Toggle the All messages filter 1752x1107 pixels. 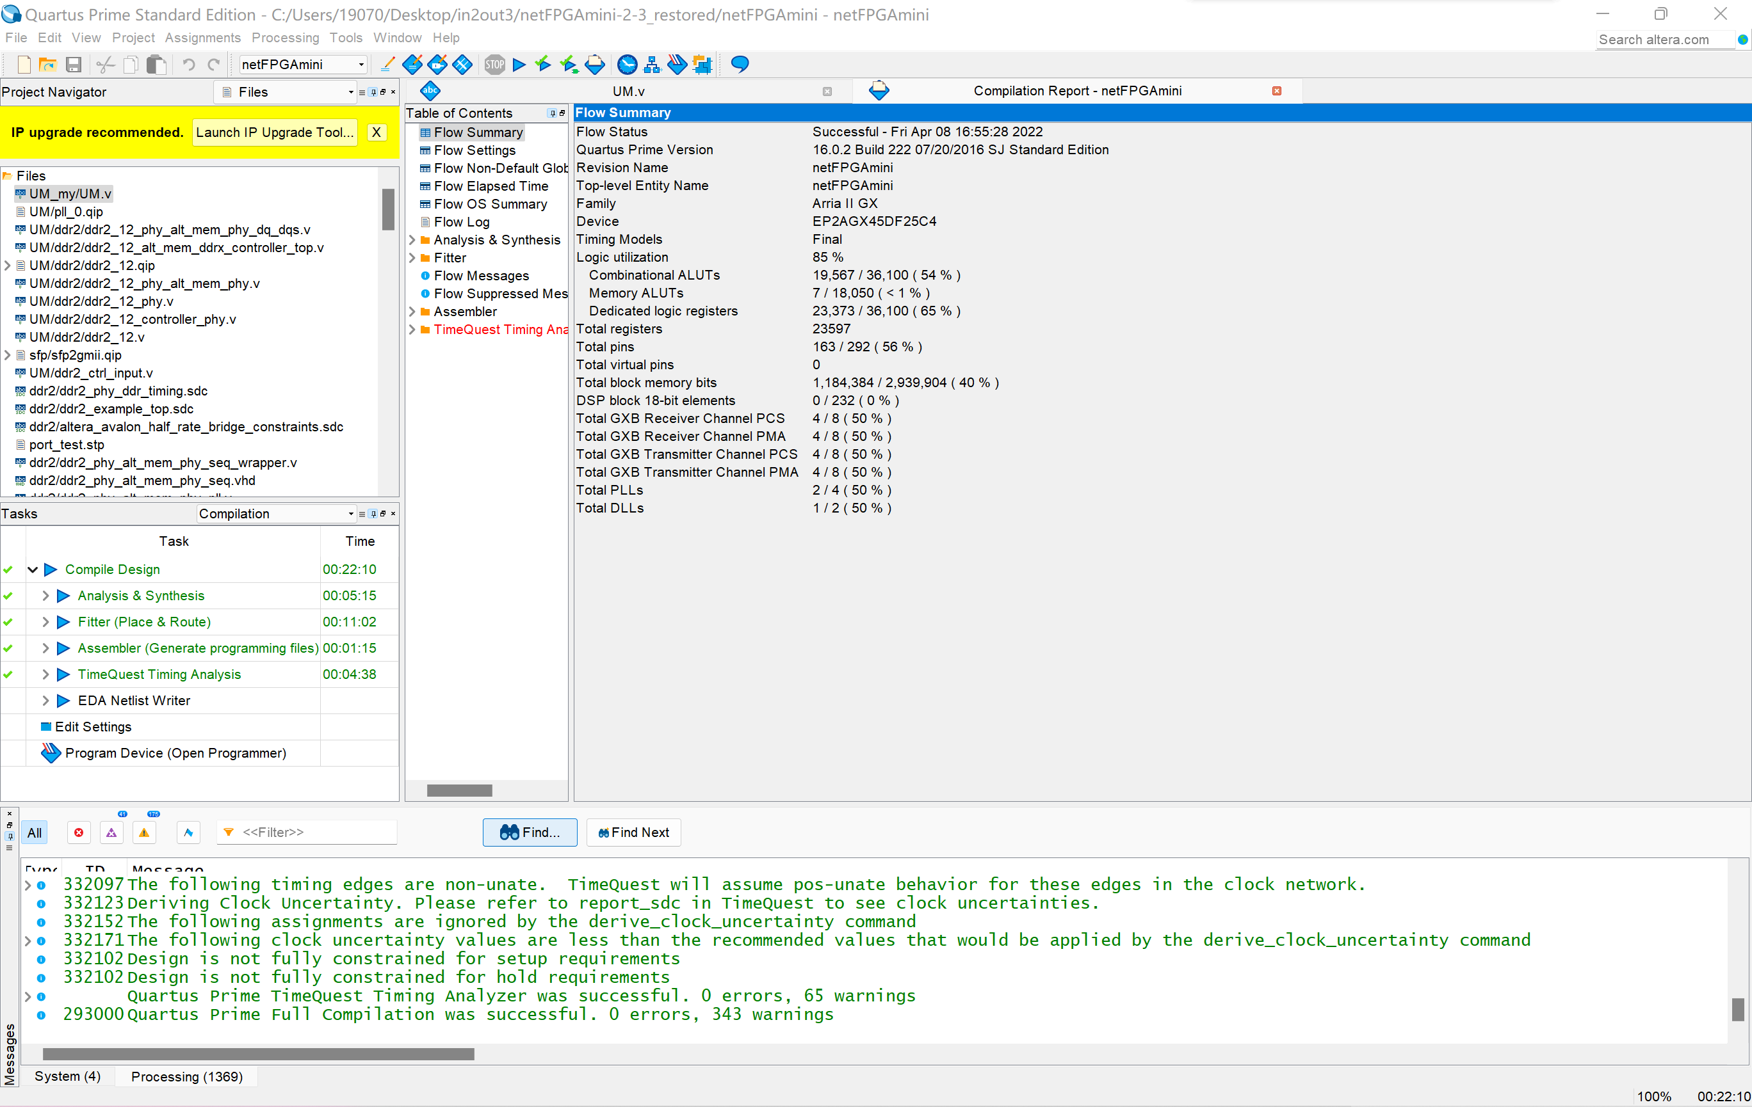click(34, 832)
